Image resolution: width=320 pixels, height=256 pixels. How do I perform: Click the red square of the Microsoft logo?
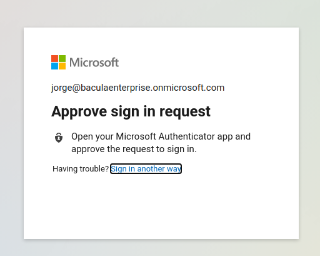tap(54, 58)
